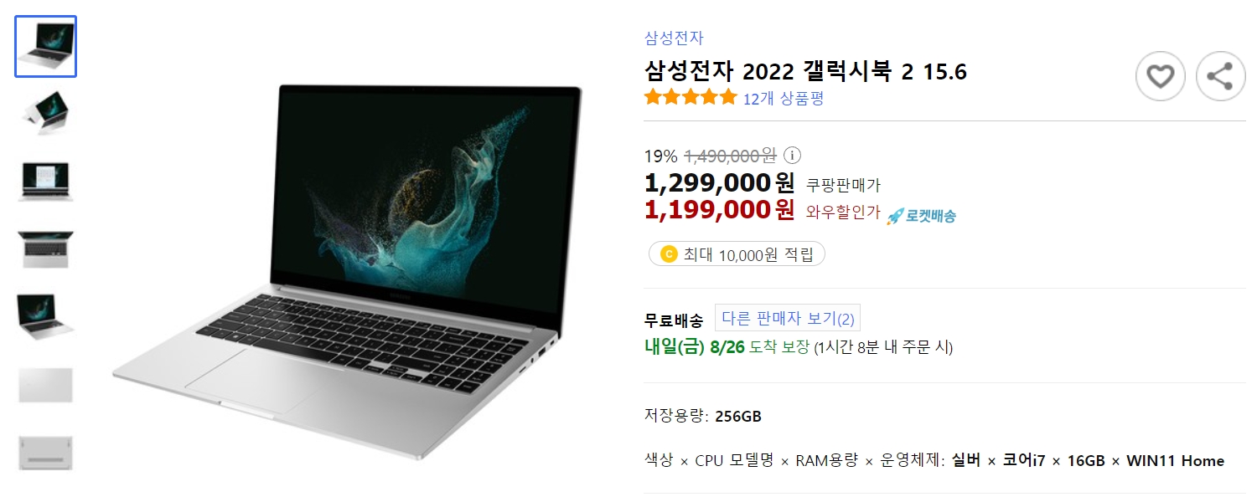This screenshot has width=1257, height=502.
Task: Open the 12개 상품평 reviews link
Action: [784, 99]
